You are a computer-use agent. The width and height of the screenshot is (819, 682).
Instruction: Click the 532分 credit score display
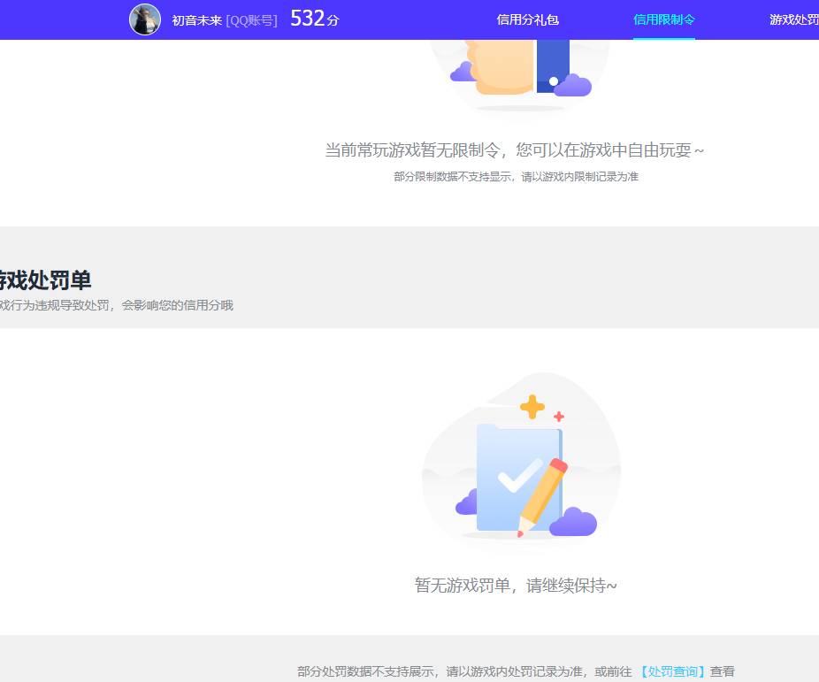tap(313, 18)
